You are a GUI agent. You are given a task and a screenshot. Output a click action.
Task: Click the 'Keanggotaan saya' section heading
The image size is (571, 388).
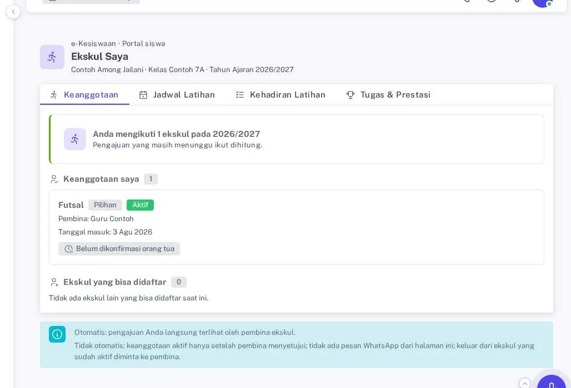(x=101, y=179)
